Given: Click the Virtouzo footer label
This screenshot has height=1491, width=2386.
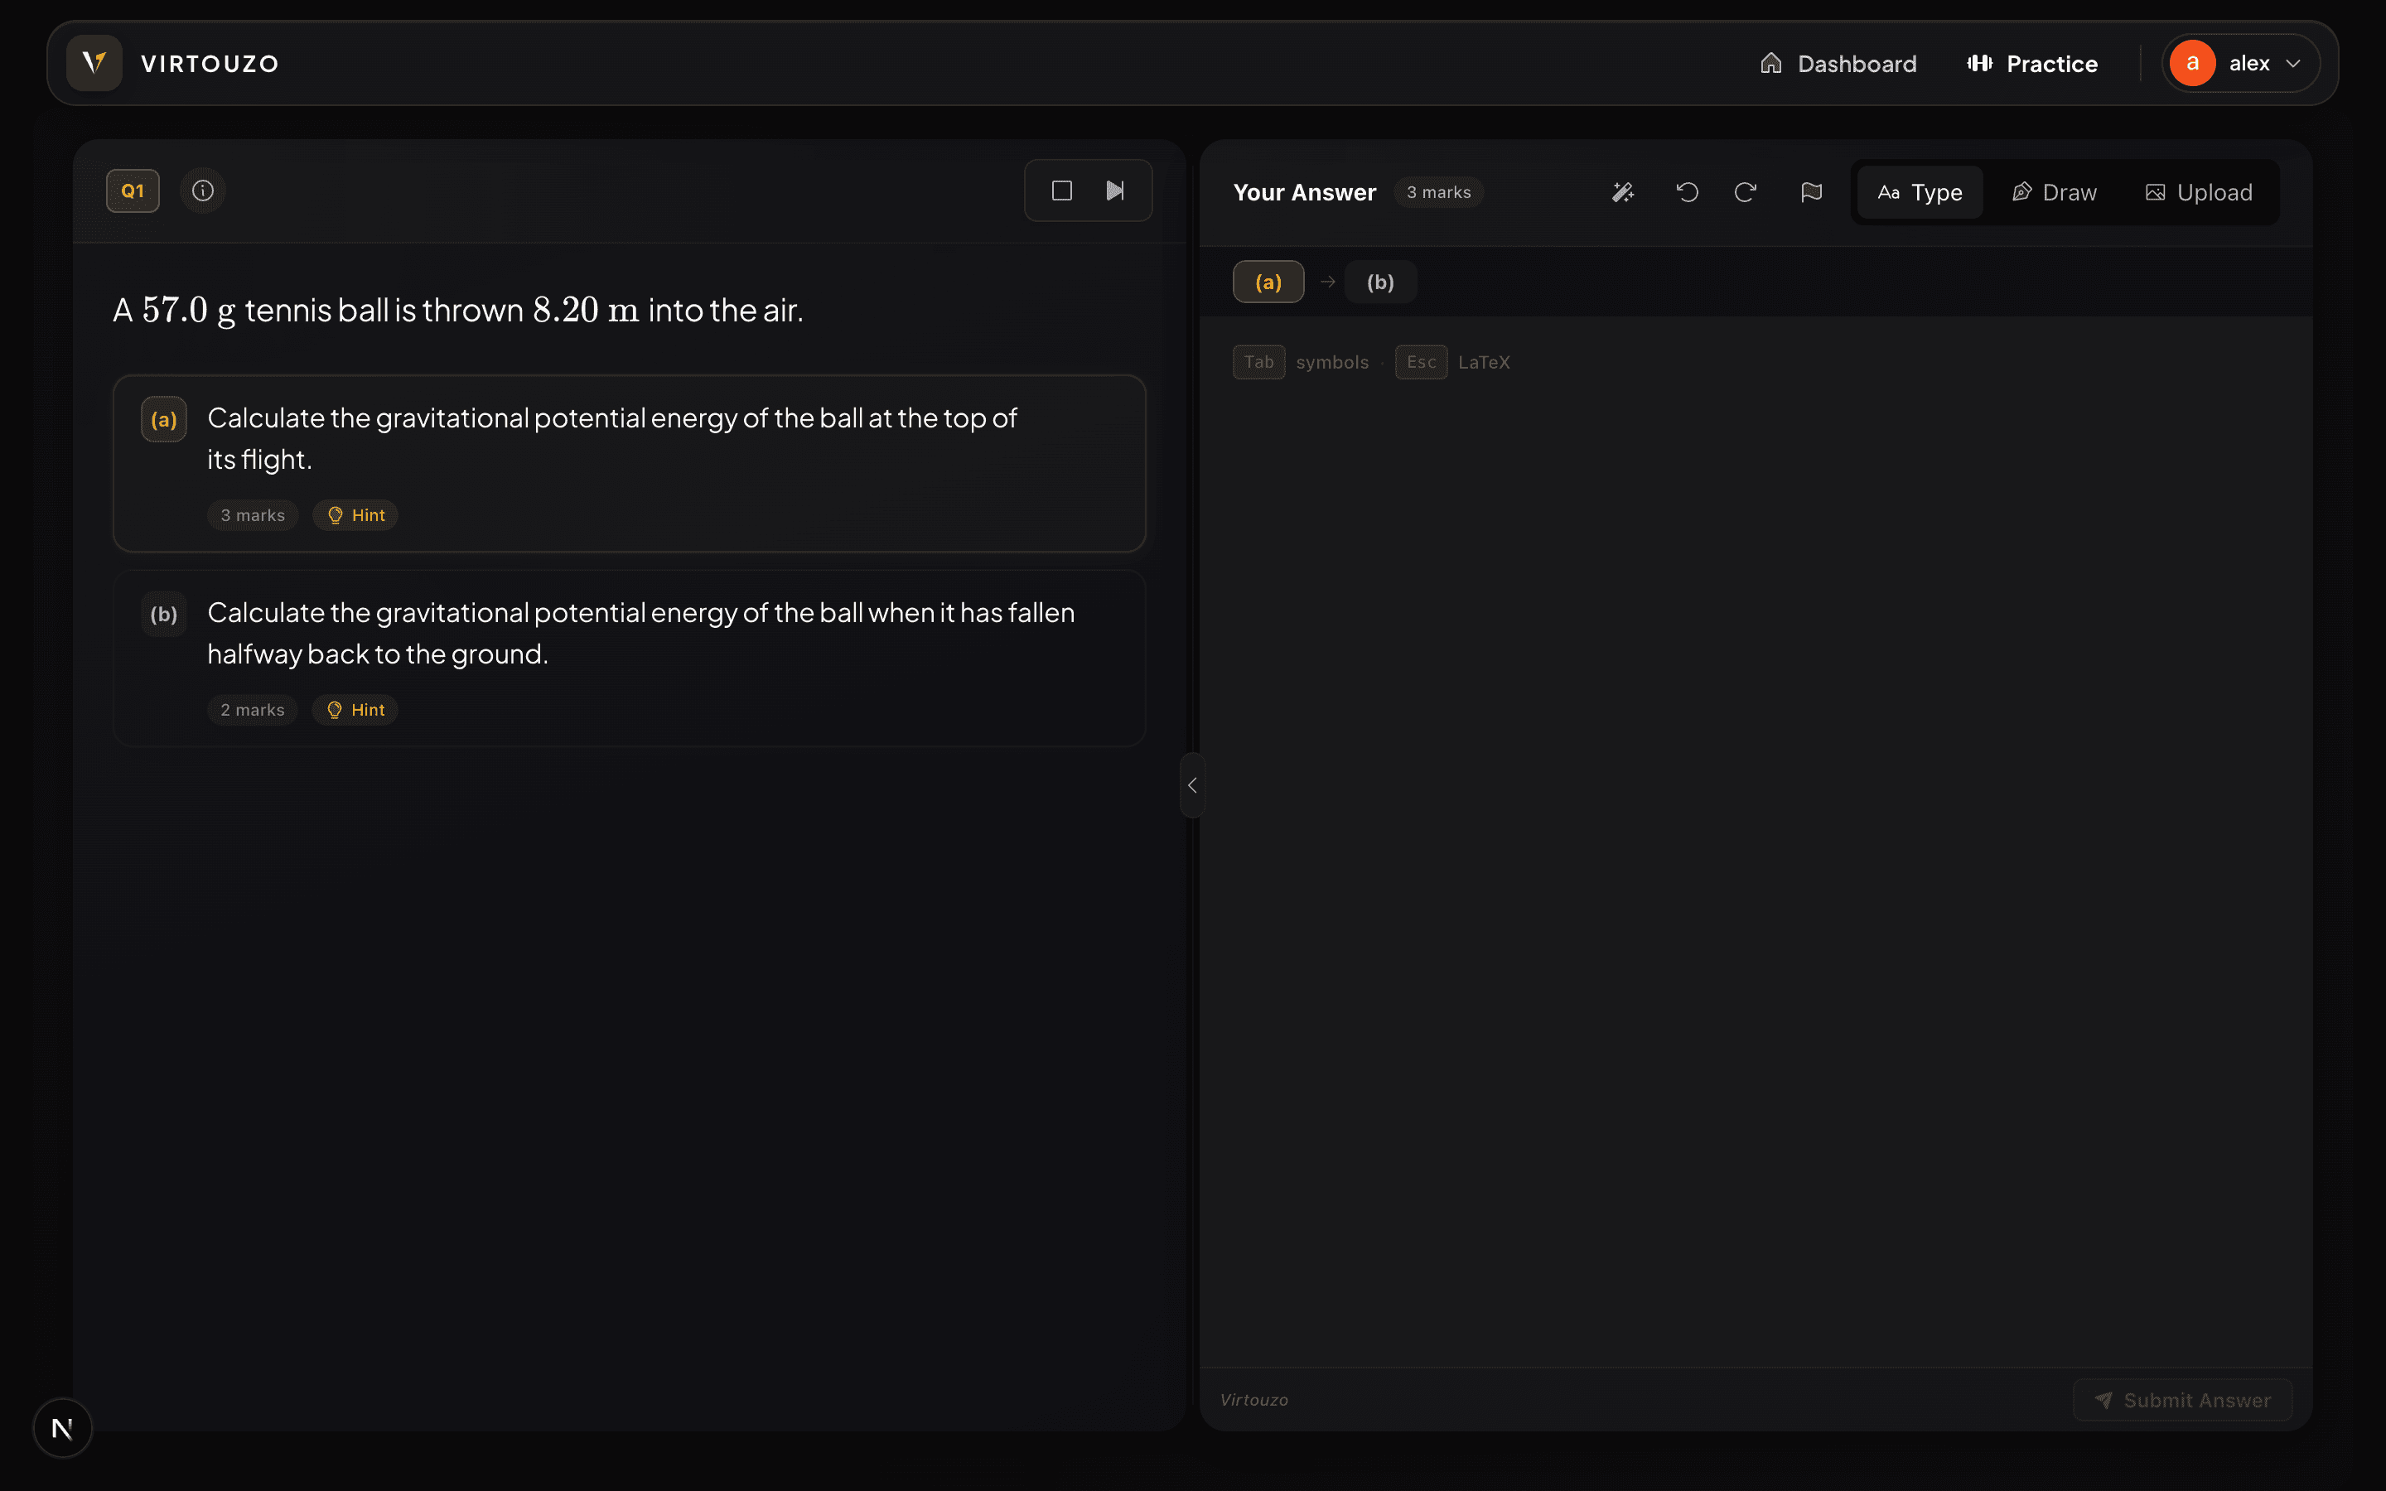Looking at the screenshot, I should click(x=1253, y=1400).
